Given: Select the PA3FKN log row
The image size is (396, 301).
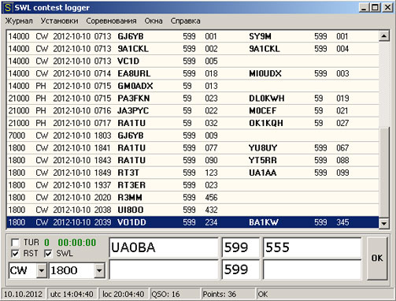Looking at the screenshot, I should click(x=193, y=98).
